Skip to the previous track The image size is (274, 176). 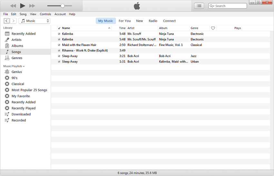13,6
